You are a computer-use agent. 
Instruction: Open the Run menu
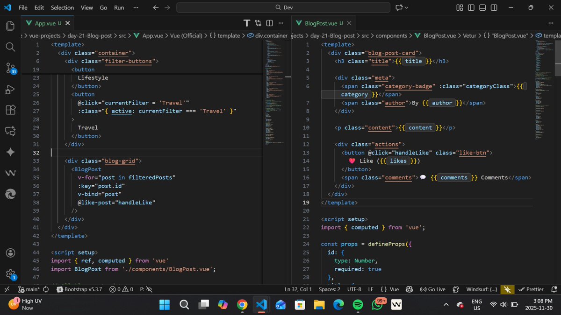click(119, 7)
